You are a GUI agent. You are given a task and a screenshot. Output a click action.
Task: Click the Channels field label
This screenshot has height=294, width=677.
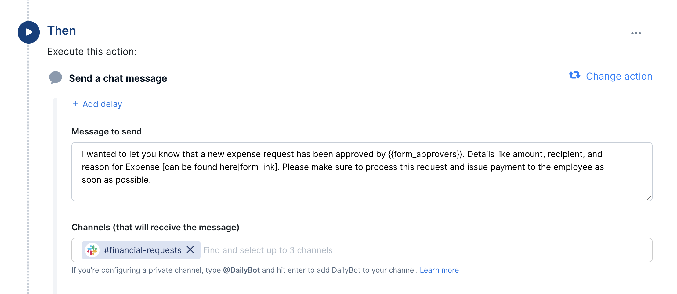point(155,228)
